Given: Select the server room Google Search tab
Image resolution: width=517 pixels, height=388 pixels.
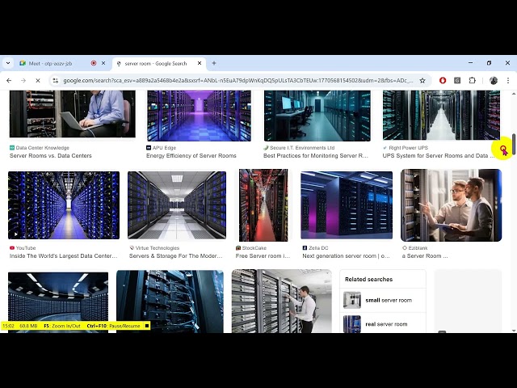Looking at the screenshot, I should tap(156, 63).
